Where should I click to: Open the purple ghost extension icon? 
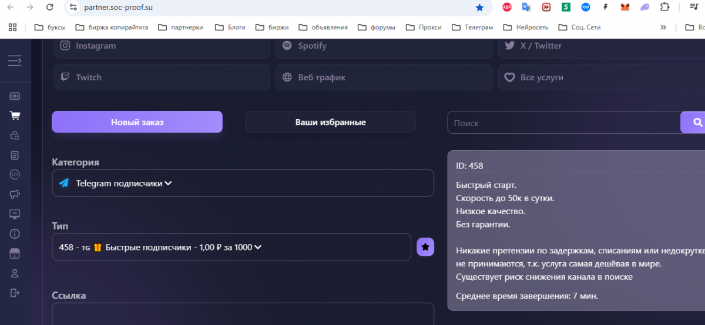coord(645,8)
